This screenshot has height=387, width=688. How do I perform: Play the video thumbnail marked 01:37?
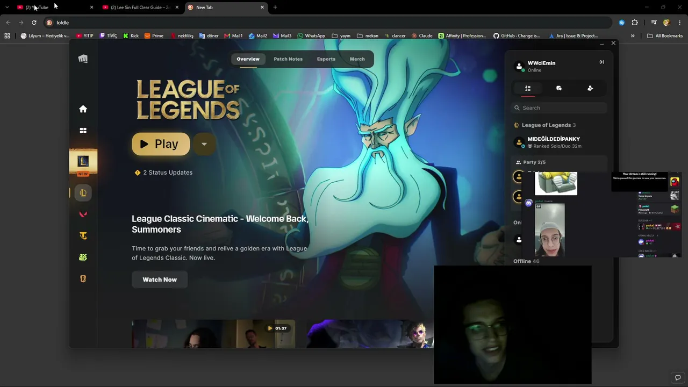click(213, 334)
